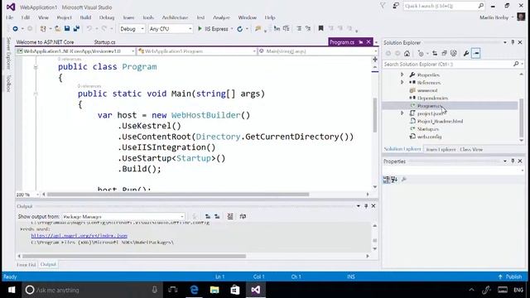Click Collapse All icon in Solution Explorer

point(444,53)
